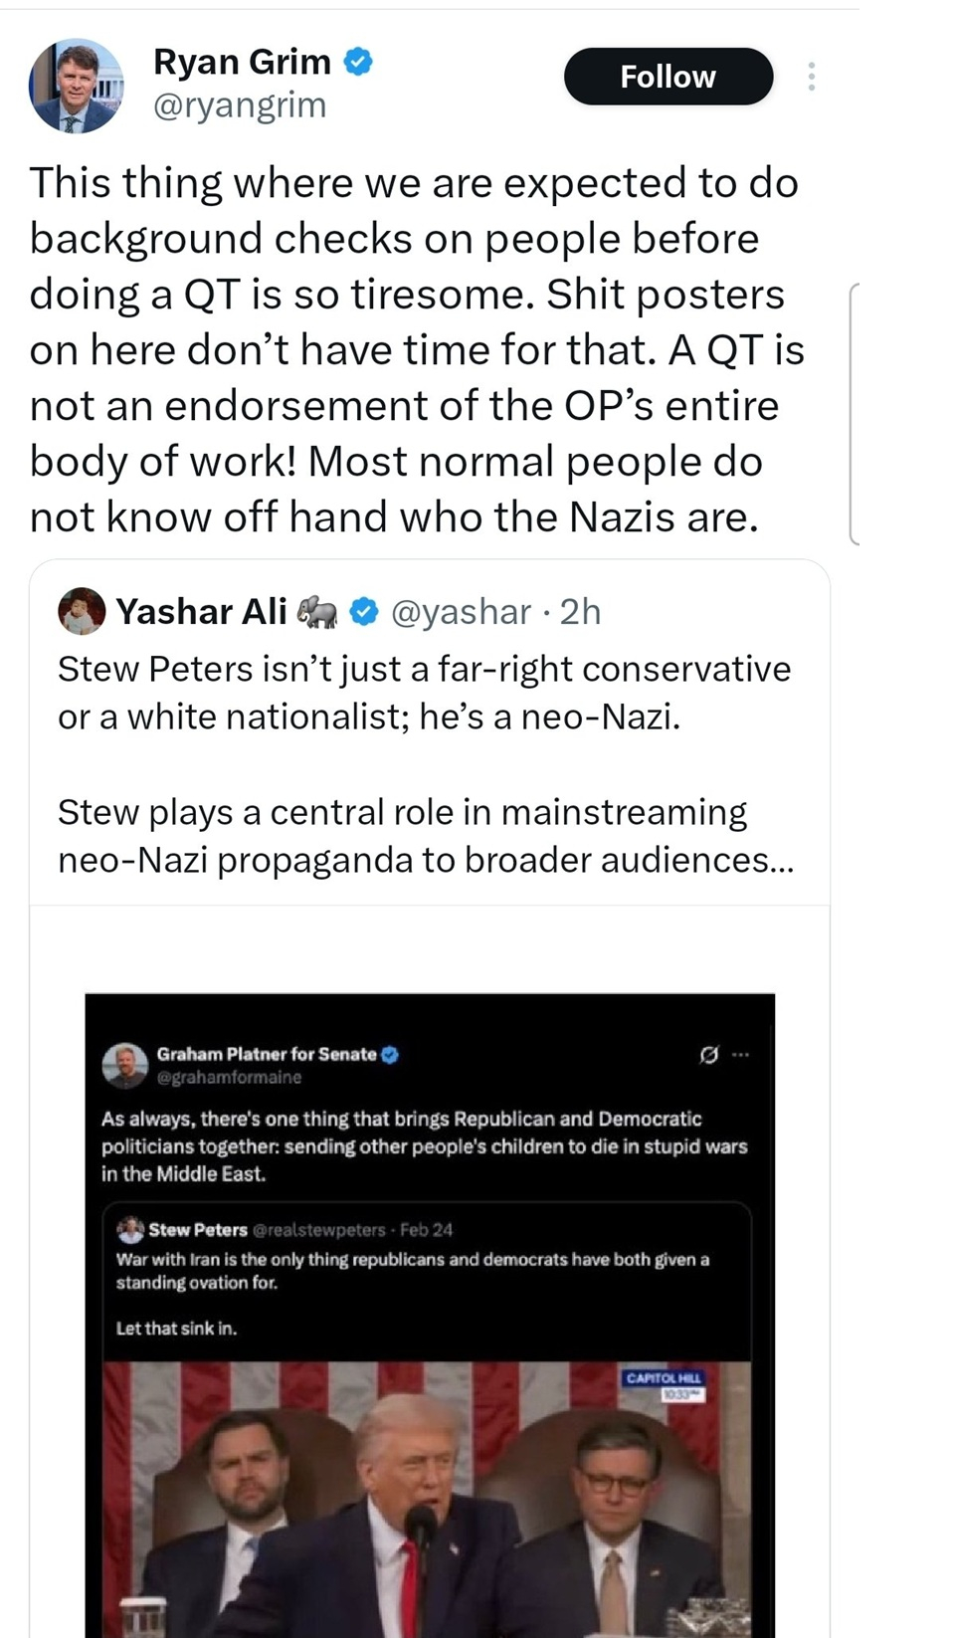Click the elephant emoji beside Yashar Ali
The image size is (955, 1638).
(317, 612)
